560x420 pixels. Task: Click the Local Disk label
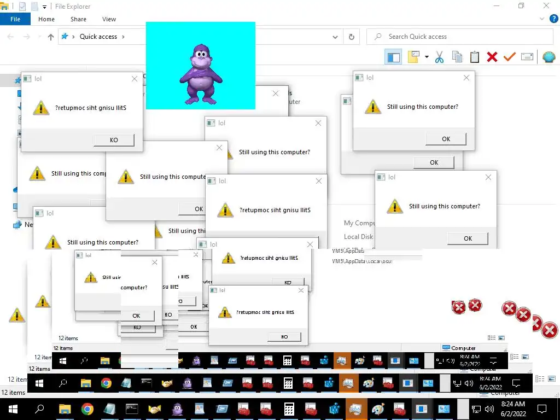click(x=358, y=237)
